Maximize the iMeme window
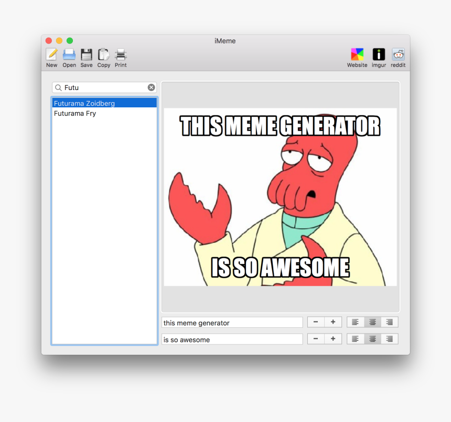Screen dimensions: 451x422 [x=70, y=41]
